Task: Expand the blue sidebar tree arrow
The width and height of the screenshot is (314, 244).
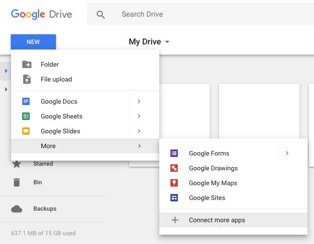Action: (6, 71)
